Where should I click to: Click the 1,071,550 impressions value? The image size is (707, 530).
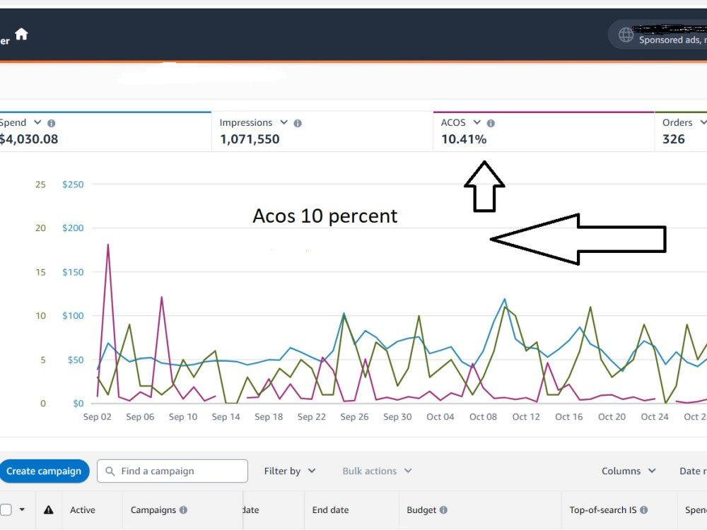tap(250, 139)
